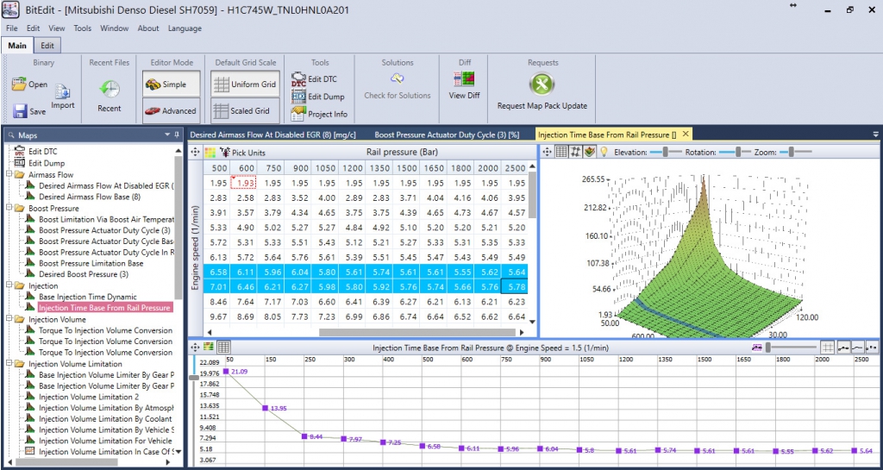
Task: Open the Window menu
Action: tap(115, 28)
